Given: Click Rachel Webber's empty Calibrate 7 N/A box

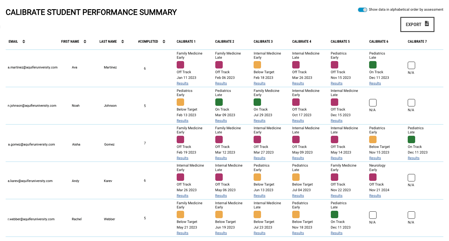Looking at the screenshot, I should click(411, 215).
